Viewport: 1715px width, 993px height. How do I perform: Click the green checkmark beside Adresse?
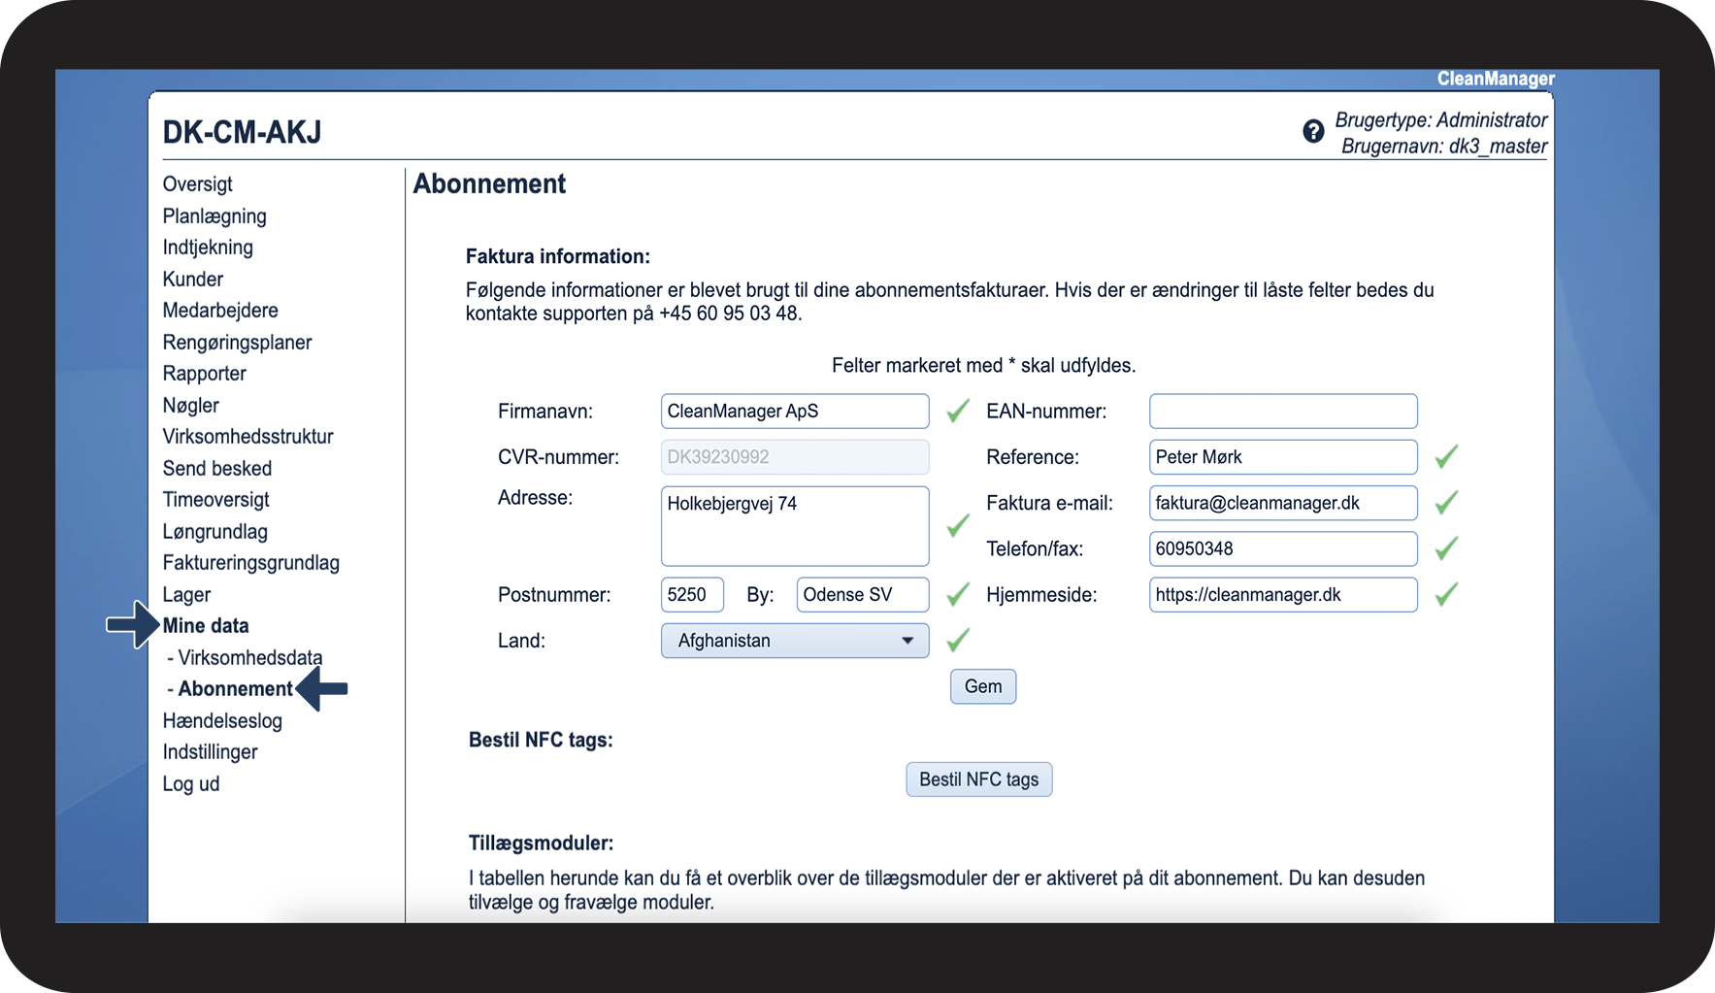958,526
